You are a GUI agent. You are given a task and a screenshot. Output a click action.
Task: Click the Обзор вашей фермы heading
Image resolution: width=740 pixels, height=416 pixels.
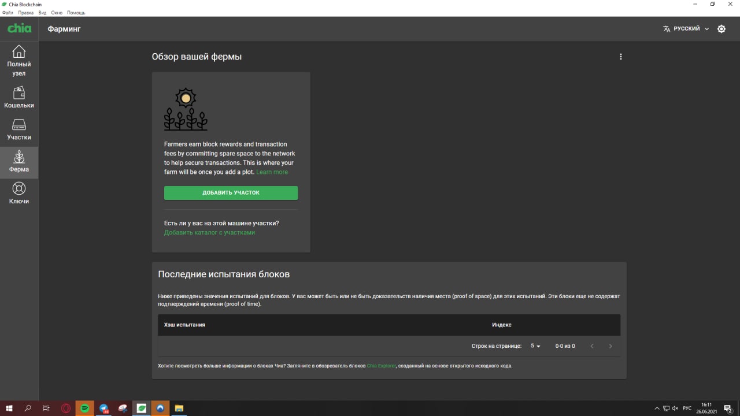tap(197, 57)
